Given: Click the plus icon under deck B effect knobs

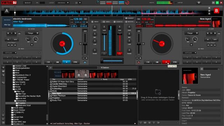Looking at the screenshot, I should [191, 45].
